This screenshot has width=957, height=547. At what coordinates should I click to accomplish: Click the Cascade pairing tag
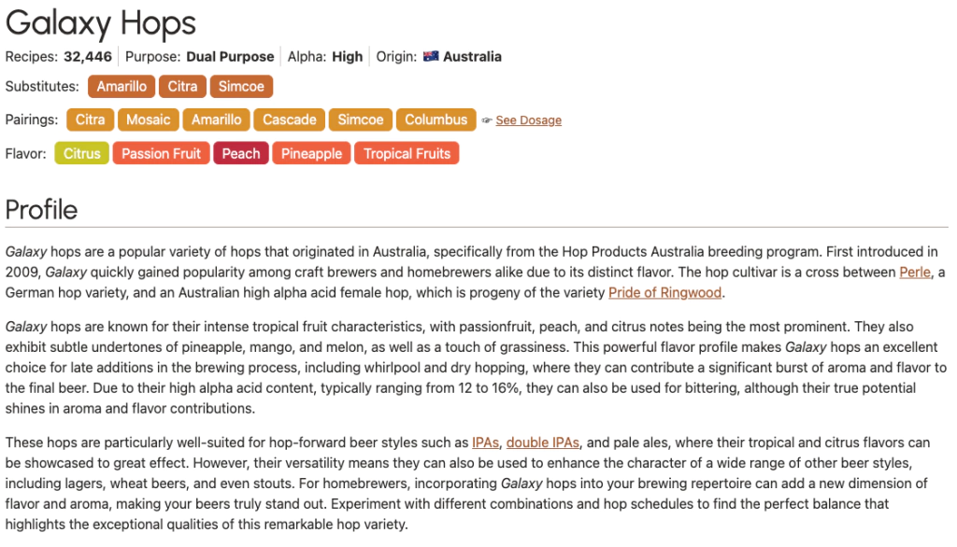point(289,119)
